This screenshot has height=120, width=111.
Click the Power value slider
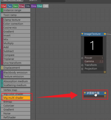pos(94,58)
